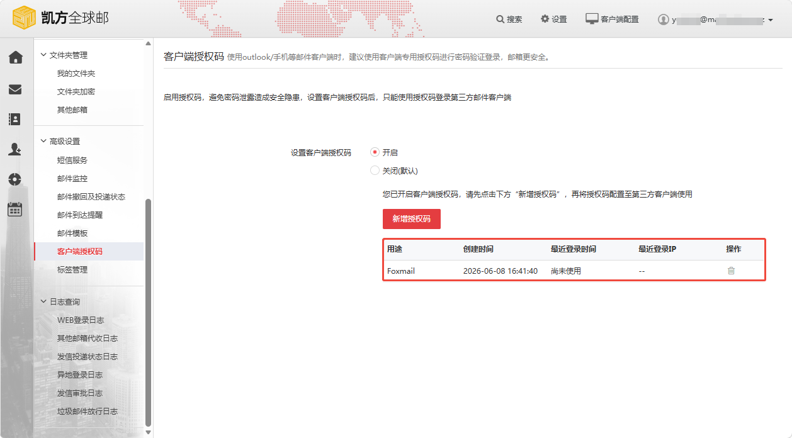This screenshot has height=438, width=792.
Task: Click the settings menu scrollbar thumb
Action: point(149,312)
